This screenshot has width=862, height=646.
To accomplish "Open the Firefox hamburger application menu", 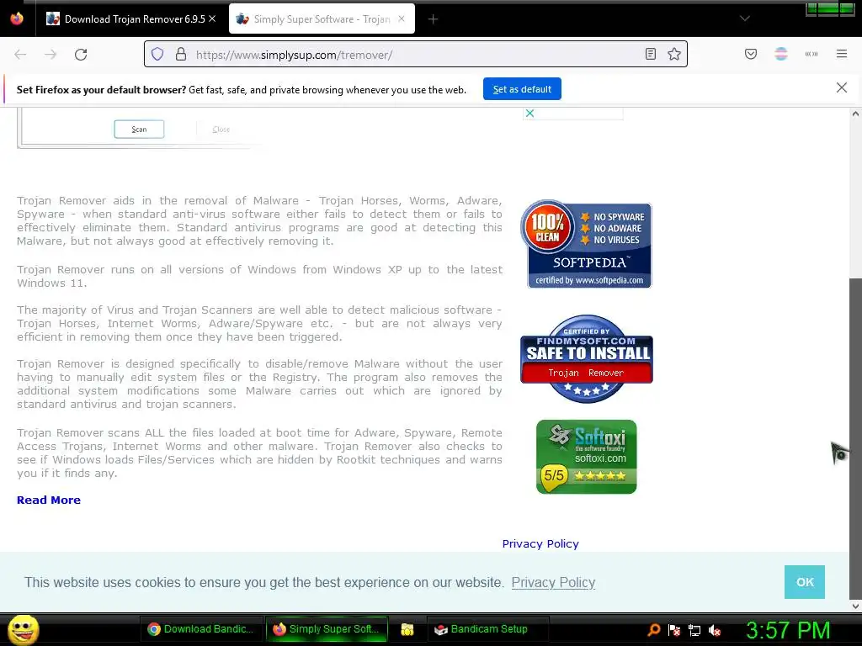I will click(x=842, y=54).
